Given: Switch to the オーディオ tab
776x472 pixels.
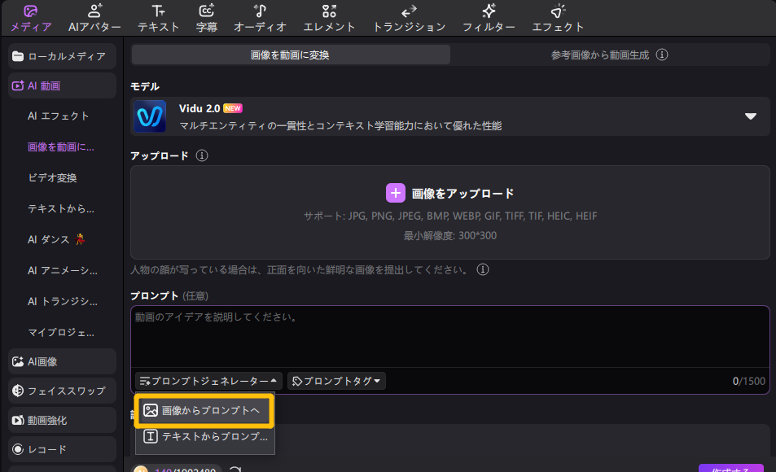Looking at the screenshot, I should [260, 18].
